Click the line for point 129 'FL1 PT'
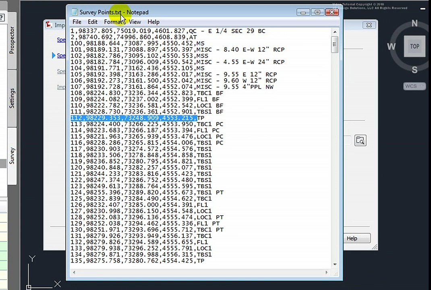 click(145, 224)
